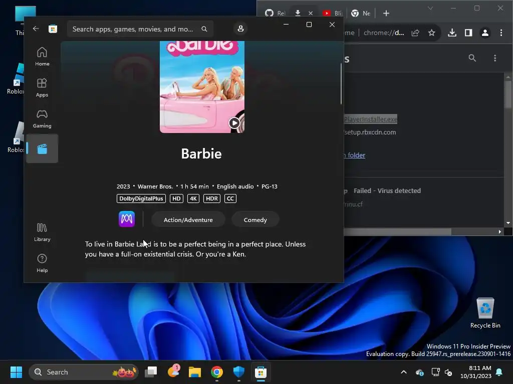Expand Chrome tab search chevron

tap(430, 8)
